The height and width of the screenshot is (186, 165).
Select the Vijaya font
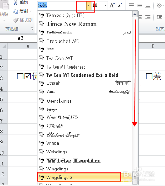tap(85, 110)
